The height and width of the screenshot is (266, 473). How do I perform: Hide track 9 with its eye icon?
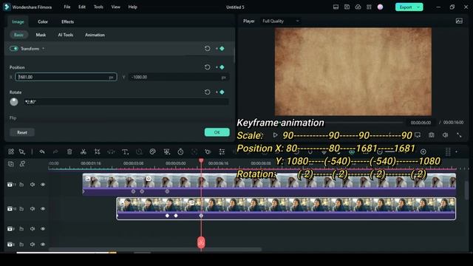[43, 229]
